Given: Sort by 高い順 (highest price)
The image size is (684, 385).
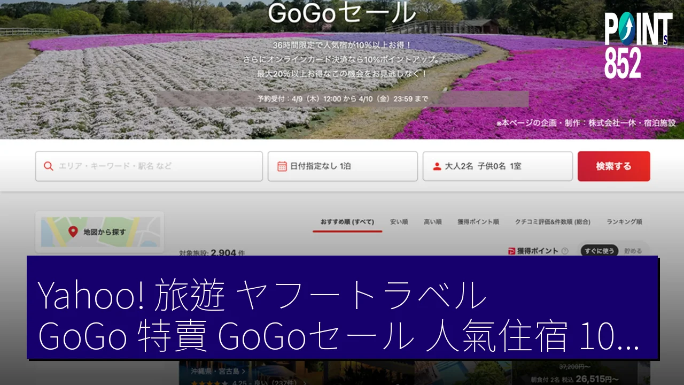Looking at the screenshot, I should pyautogui.click(x=432, y=222).
